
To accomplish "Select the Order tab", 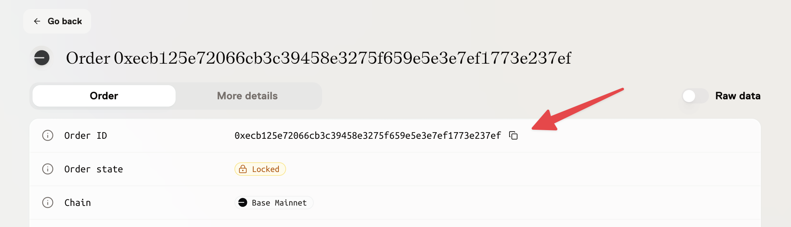I will 104,96.
